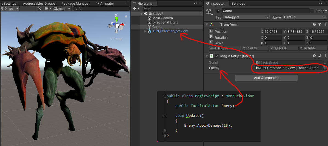Screen dimensions: 328x146
Task: Open the Layer dropdown showing Default
Action: click(x=305, y=17)
